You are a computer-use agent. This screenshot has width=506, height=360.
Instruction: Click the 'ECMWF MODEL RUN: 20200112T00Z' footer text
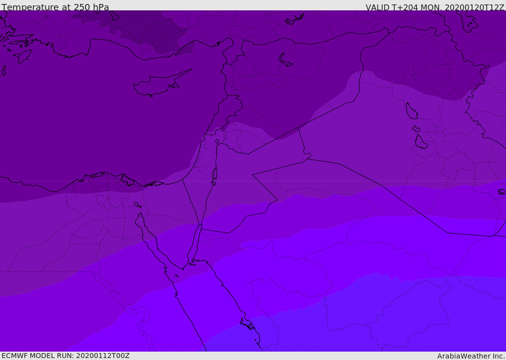pos(66,356)
